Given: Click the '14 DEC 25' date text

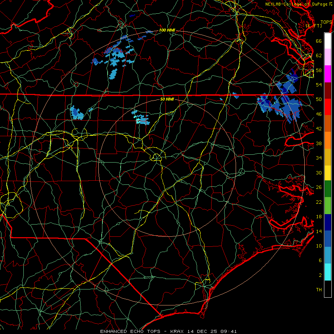Looking at the screenshot, I should coord(202,331).
